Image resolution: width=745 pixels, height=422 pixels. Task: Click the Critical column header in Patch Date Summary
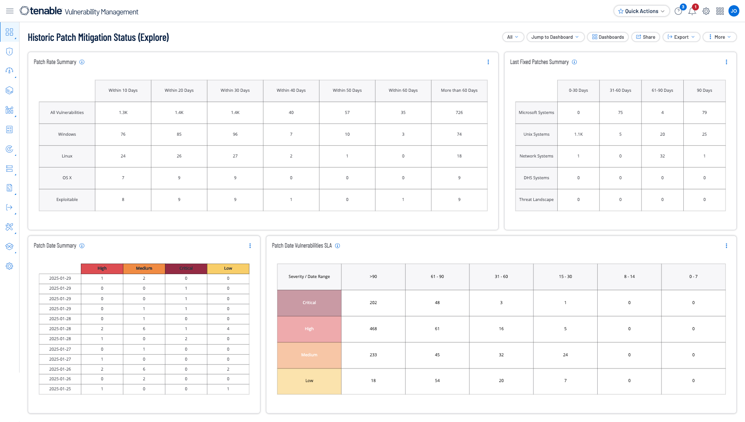coord(186,268)
